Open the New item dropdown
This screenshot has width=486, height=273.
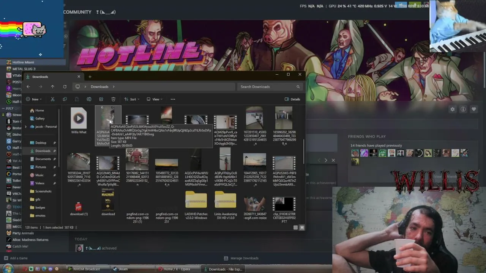point(34,99)
